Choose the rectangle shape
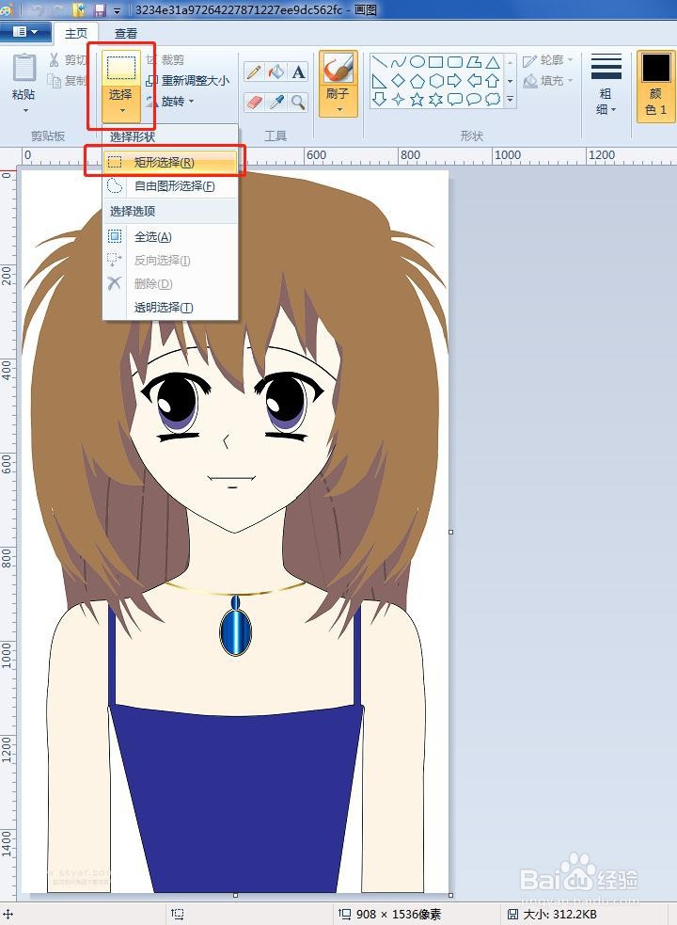 [435, 61]
